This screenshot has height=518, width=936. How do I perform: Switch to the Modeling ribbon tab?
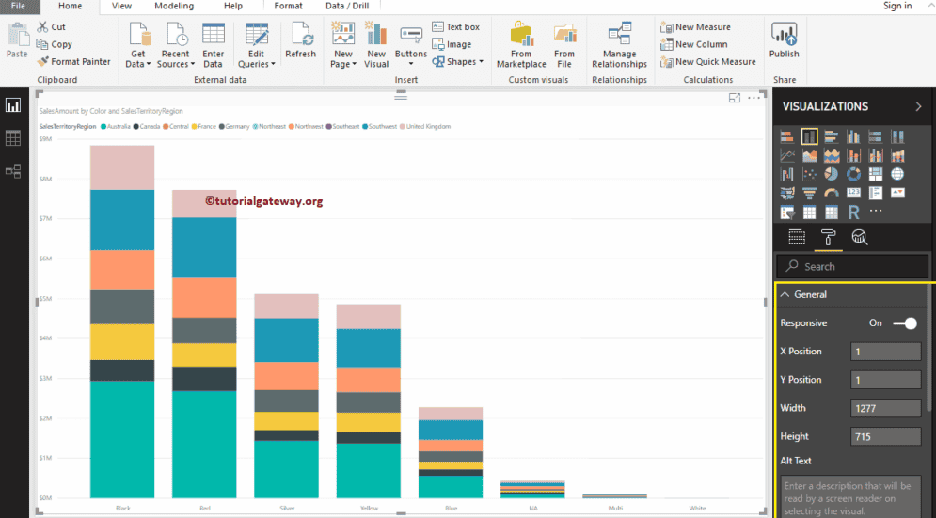(x=173, y=6)
